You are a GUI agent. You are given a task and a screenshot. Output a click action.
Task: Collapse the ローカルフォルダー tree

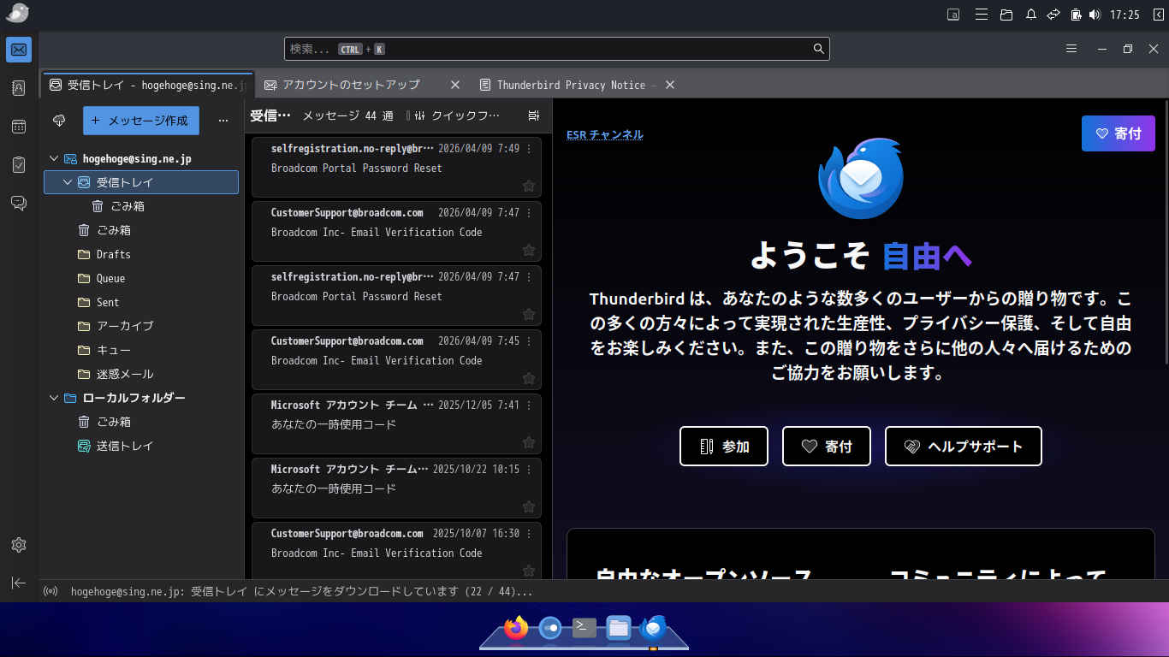(54, 398)
